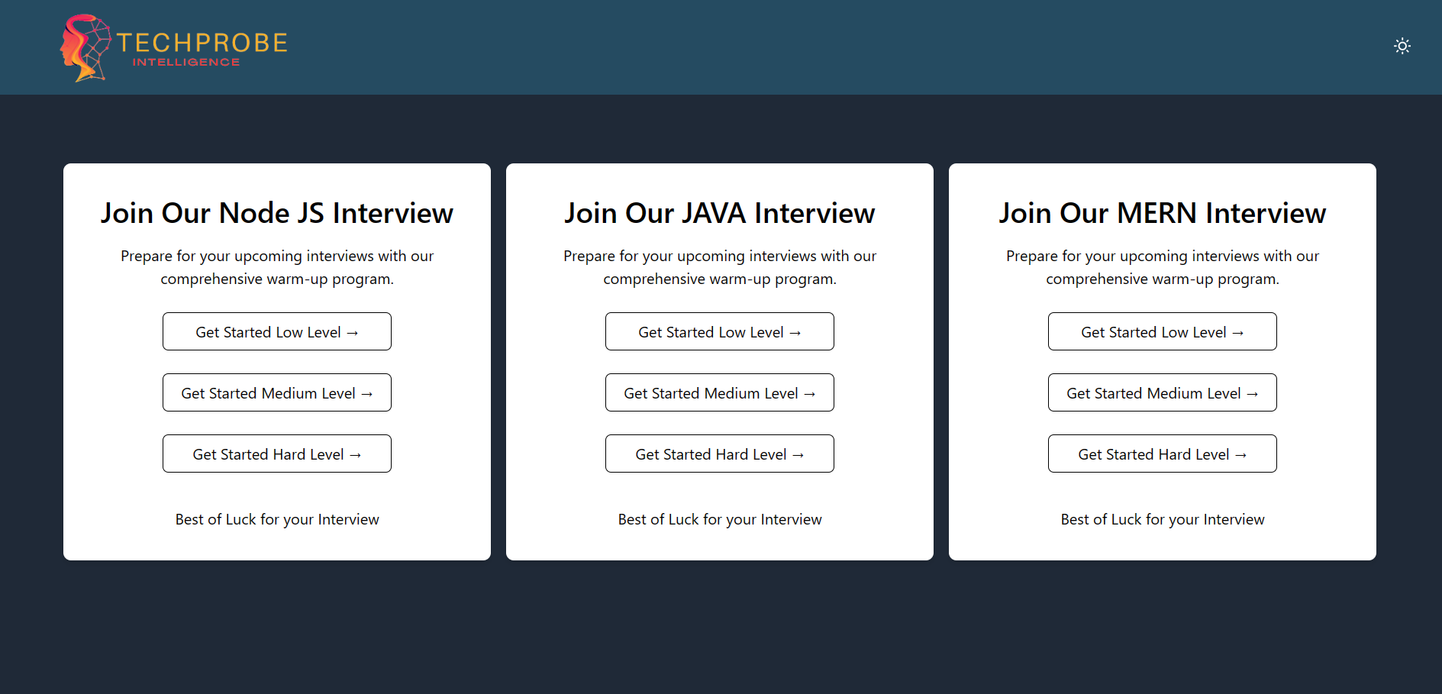
Task: Click the INTELLIGENCE subtitle under the logo
Action: point(186,63)
